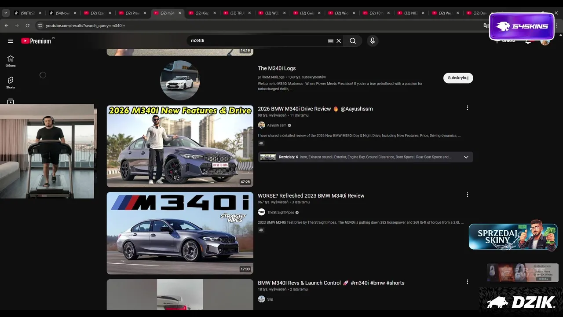Click the G4SKINS overlay banner

(x=522, y=26)
